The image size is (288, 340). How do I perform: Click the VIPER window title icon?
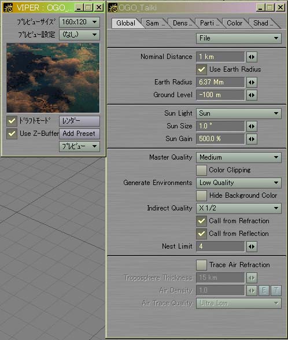coord(8,8)
